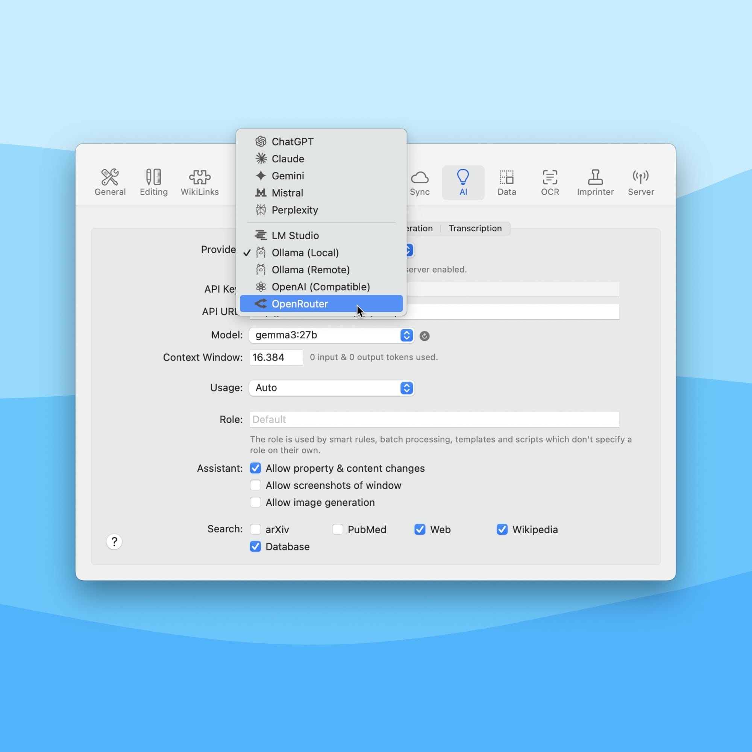This screenshot has width=752, height=752.
Task: Pick Mistral as the provider
Action: (321, 193)
